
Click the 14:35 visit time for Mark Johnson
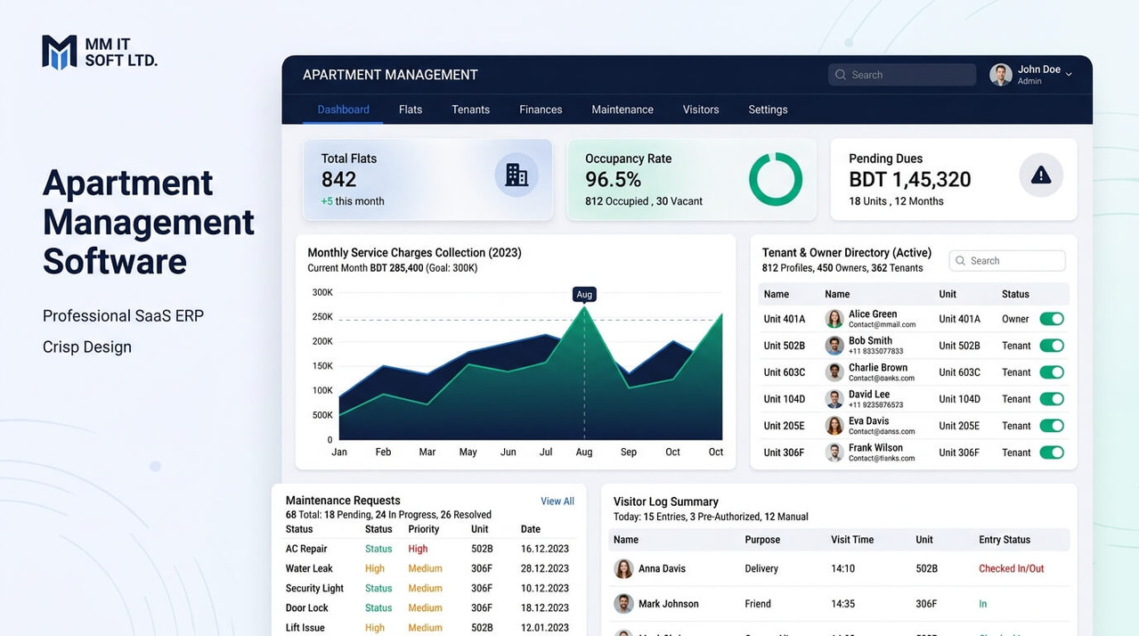[842, 604]
